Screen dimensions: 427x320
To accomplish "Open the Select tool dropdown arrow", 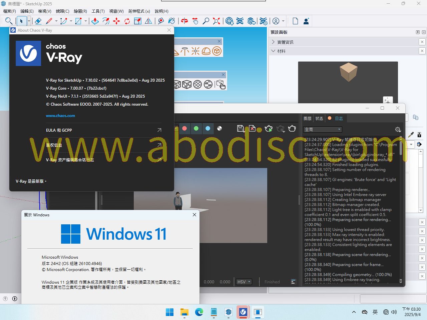I will [x=29, y=21].
